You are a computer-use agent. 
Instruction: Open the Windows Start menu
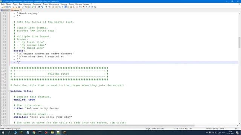3,132
